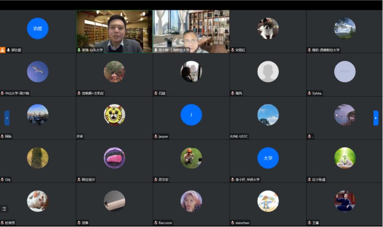Open the list icon at bottom left

pos(4,209)
